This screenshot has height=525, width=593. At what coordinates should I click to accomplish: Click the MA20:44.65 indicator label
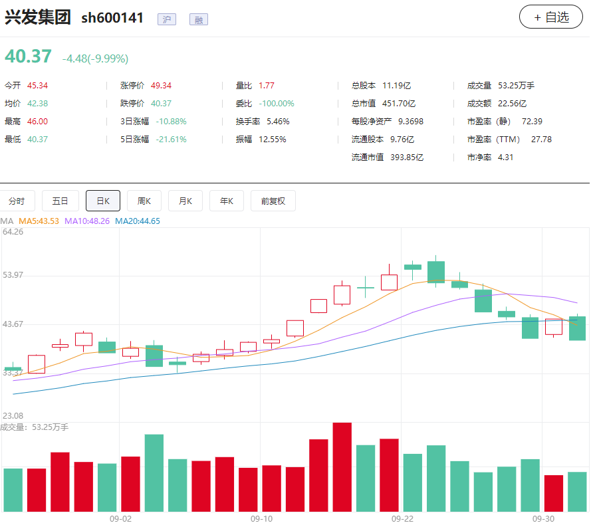coord(138,221)
